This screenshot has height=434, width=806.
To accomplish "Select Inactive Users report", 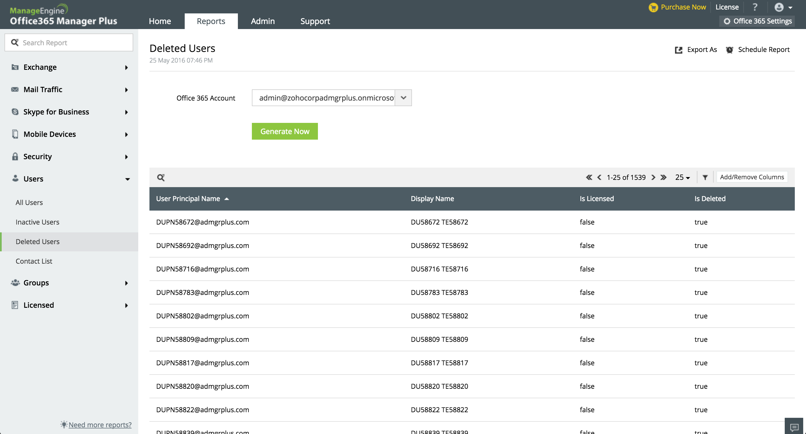I will tap(37, 222).
